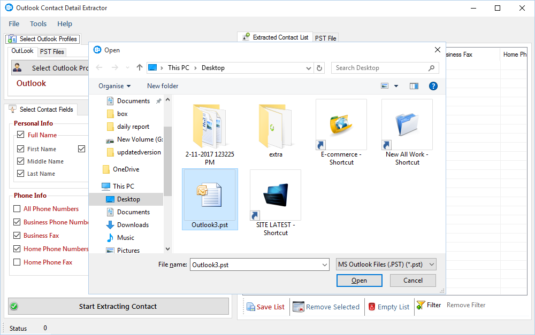
Task: Select SITE LATEST shortcut
Action: [x=276, y=204]
